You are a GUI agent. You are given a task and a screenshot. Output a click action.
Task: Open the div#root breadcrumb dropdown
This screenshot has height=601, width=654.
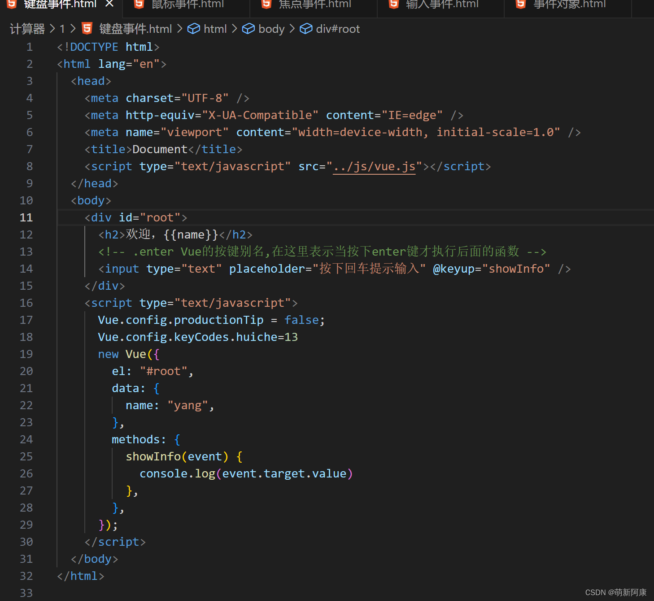[x=338, y=28]
